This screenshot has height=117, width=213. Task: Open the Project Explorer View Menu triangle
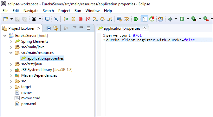[74, 27]
